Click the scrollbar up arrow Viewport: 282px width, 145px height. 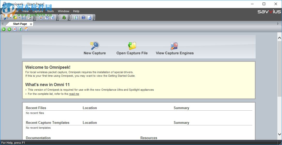(279, 38)
